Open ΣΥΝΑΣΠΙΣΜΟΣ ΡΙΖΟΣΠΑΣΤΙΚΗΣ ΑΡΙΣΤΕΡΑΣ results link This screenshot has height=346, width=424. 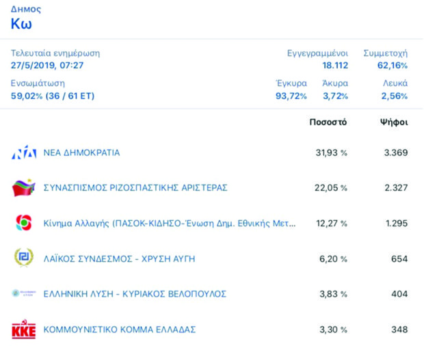tap(135, 188)
